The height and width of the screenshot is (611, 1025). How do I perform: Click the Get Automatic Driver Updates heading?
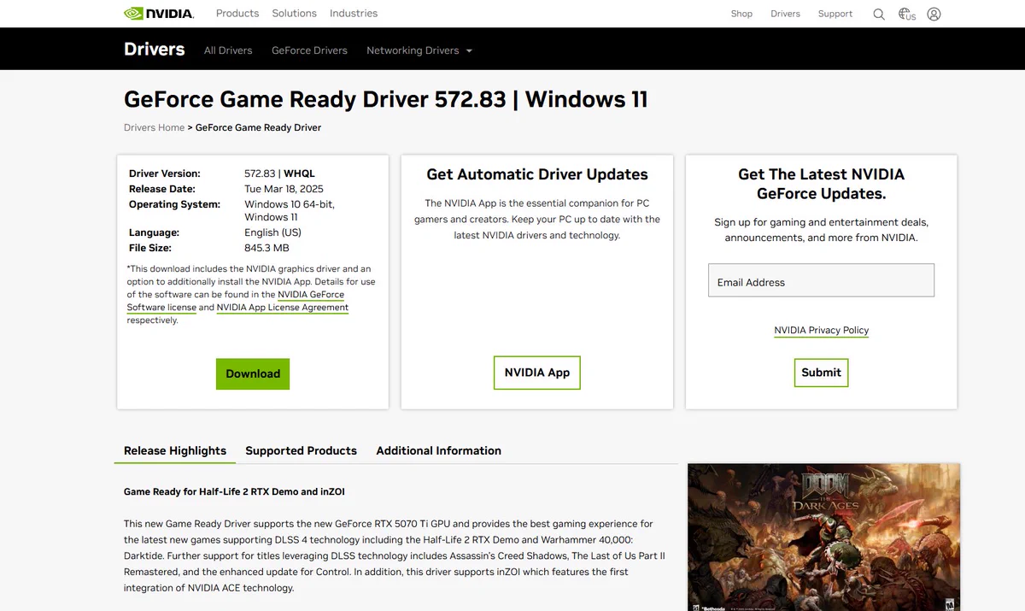coord(537,174)
